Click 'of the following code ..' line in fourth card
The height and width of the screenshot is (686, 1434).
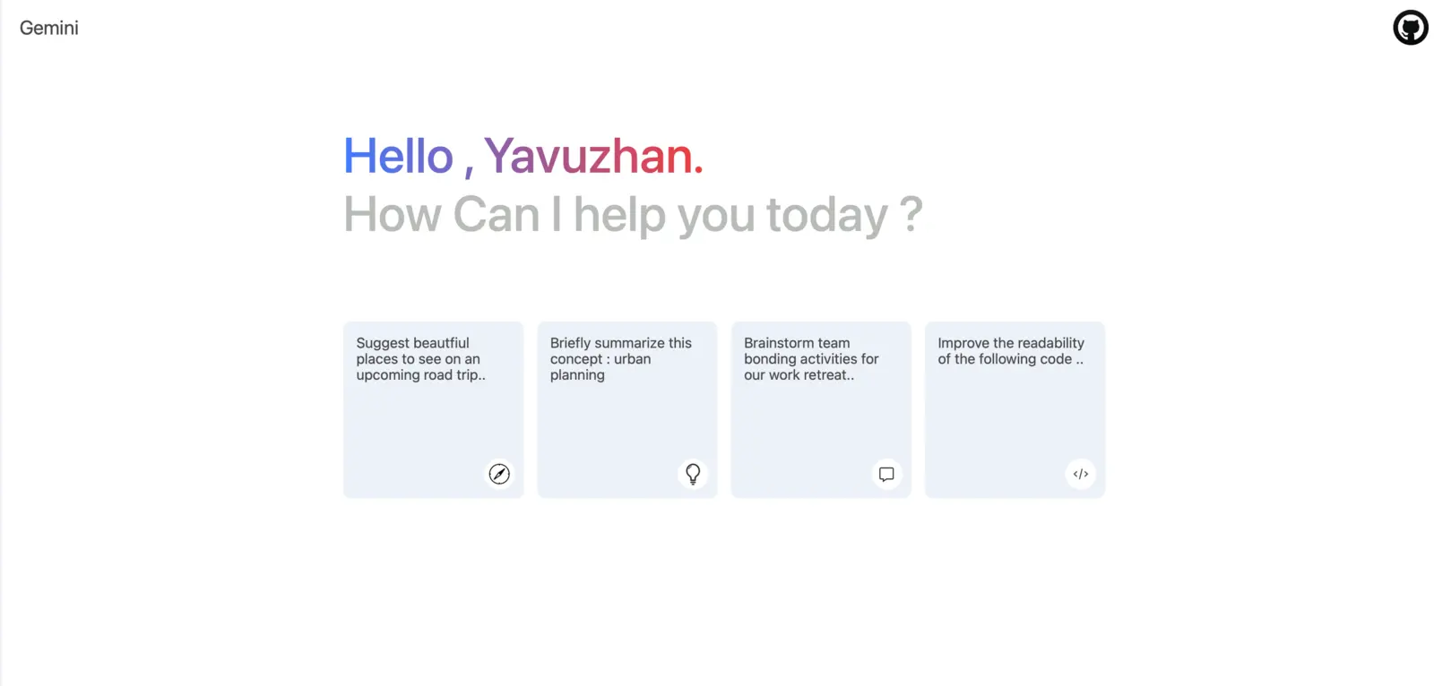point(1010,359)
